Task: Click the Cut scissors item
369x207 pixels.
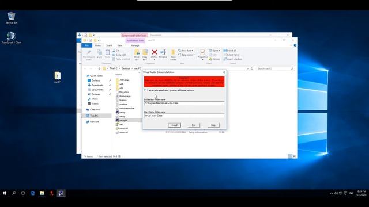Action: [x=116, y=51]
